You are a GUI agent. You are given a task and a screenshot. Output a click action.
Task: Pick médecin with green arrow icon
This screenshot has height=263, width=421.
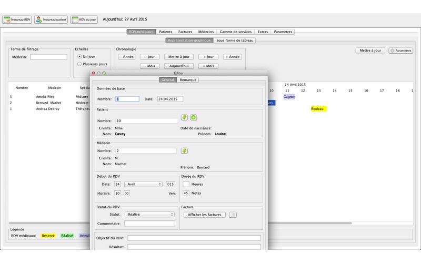pyautogui.click(x=184, y=150)
